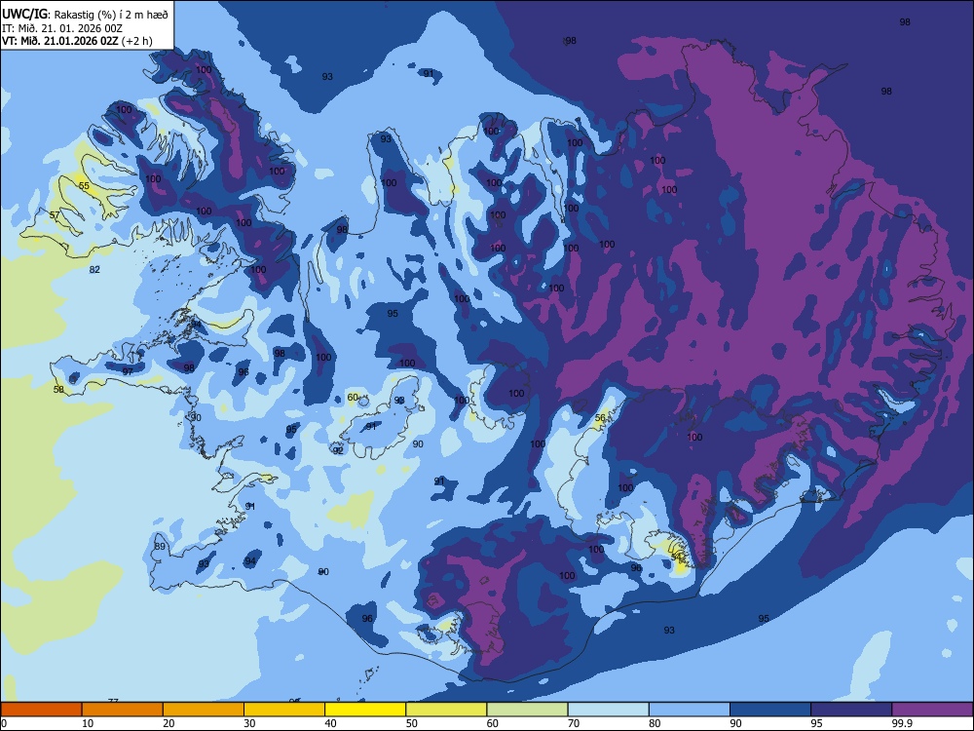This screenshot has width=974, height=731.
Task: Click the 95–99.9 dark navy legend swatch
Action: pyautogui.click(x=851, y=710)
